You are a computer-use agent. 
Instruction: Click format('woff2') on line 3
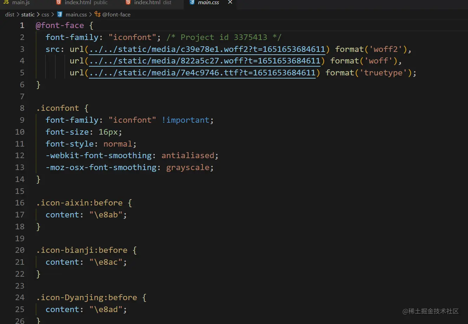[x=371, y=49]
